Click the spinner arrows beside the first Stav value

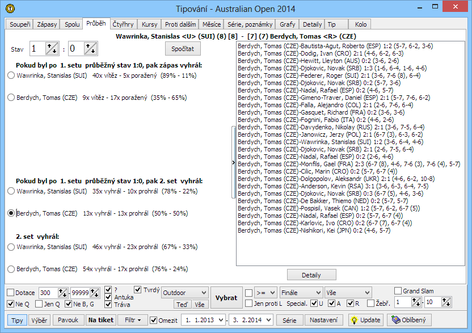click(x=52, y=48)
